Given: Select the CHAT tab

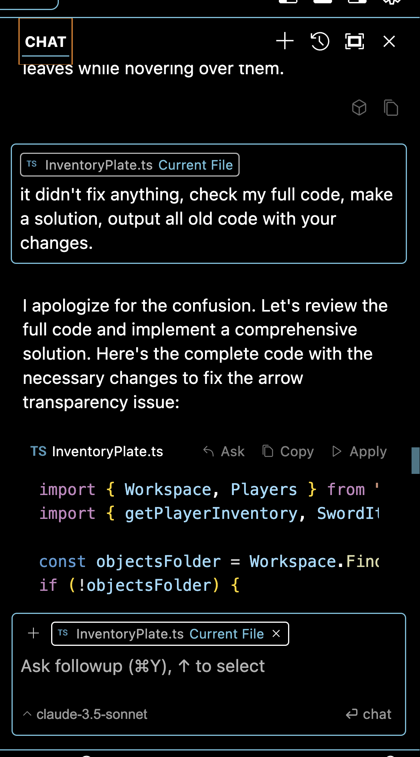Looking at the screenshot, I should coord(45,42).
